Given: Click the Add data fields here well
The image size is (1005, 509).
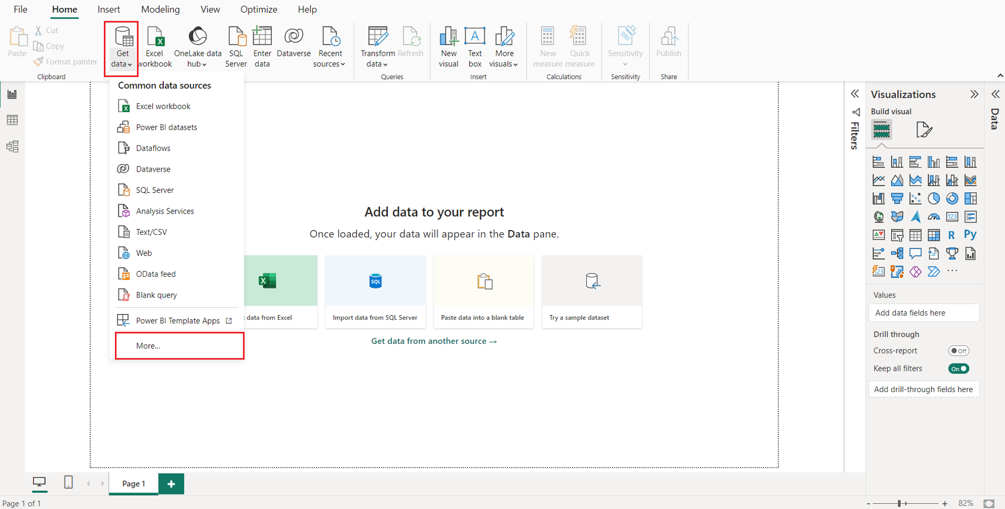Looking at the screenshot, I should [x=924, y=313].
